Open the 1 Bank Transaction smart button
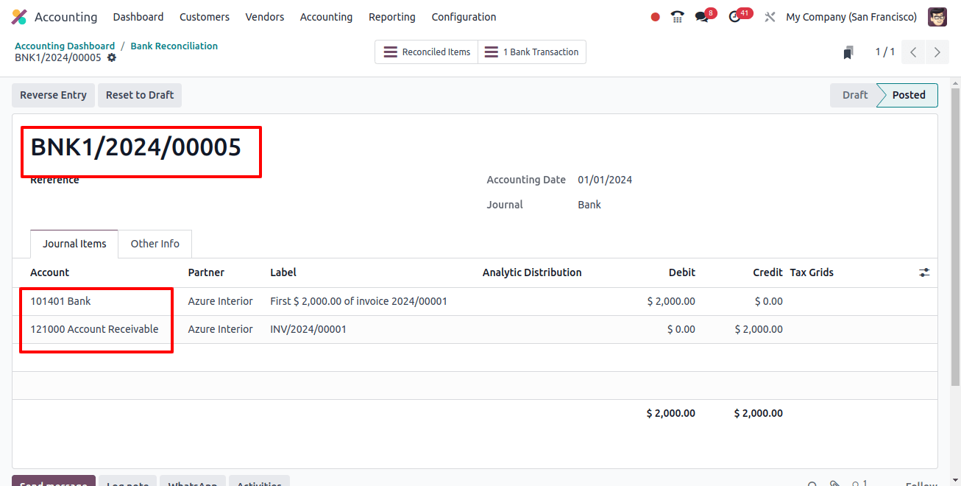 532,52
